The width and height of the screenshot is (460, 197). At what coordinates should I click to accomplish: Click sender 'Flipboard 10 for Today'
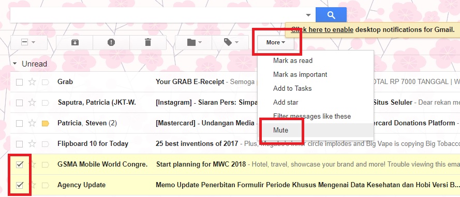tap(93, 144)
